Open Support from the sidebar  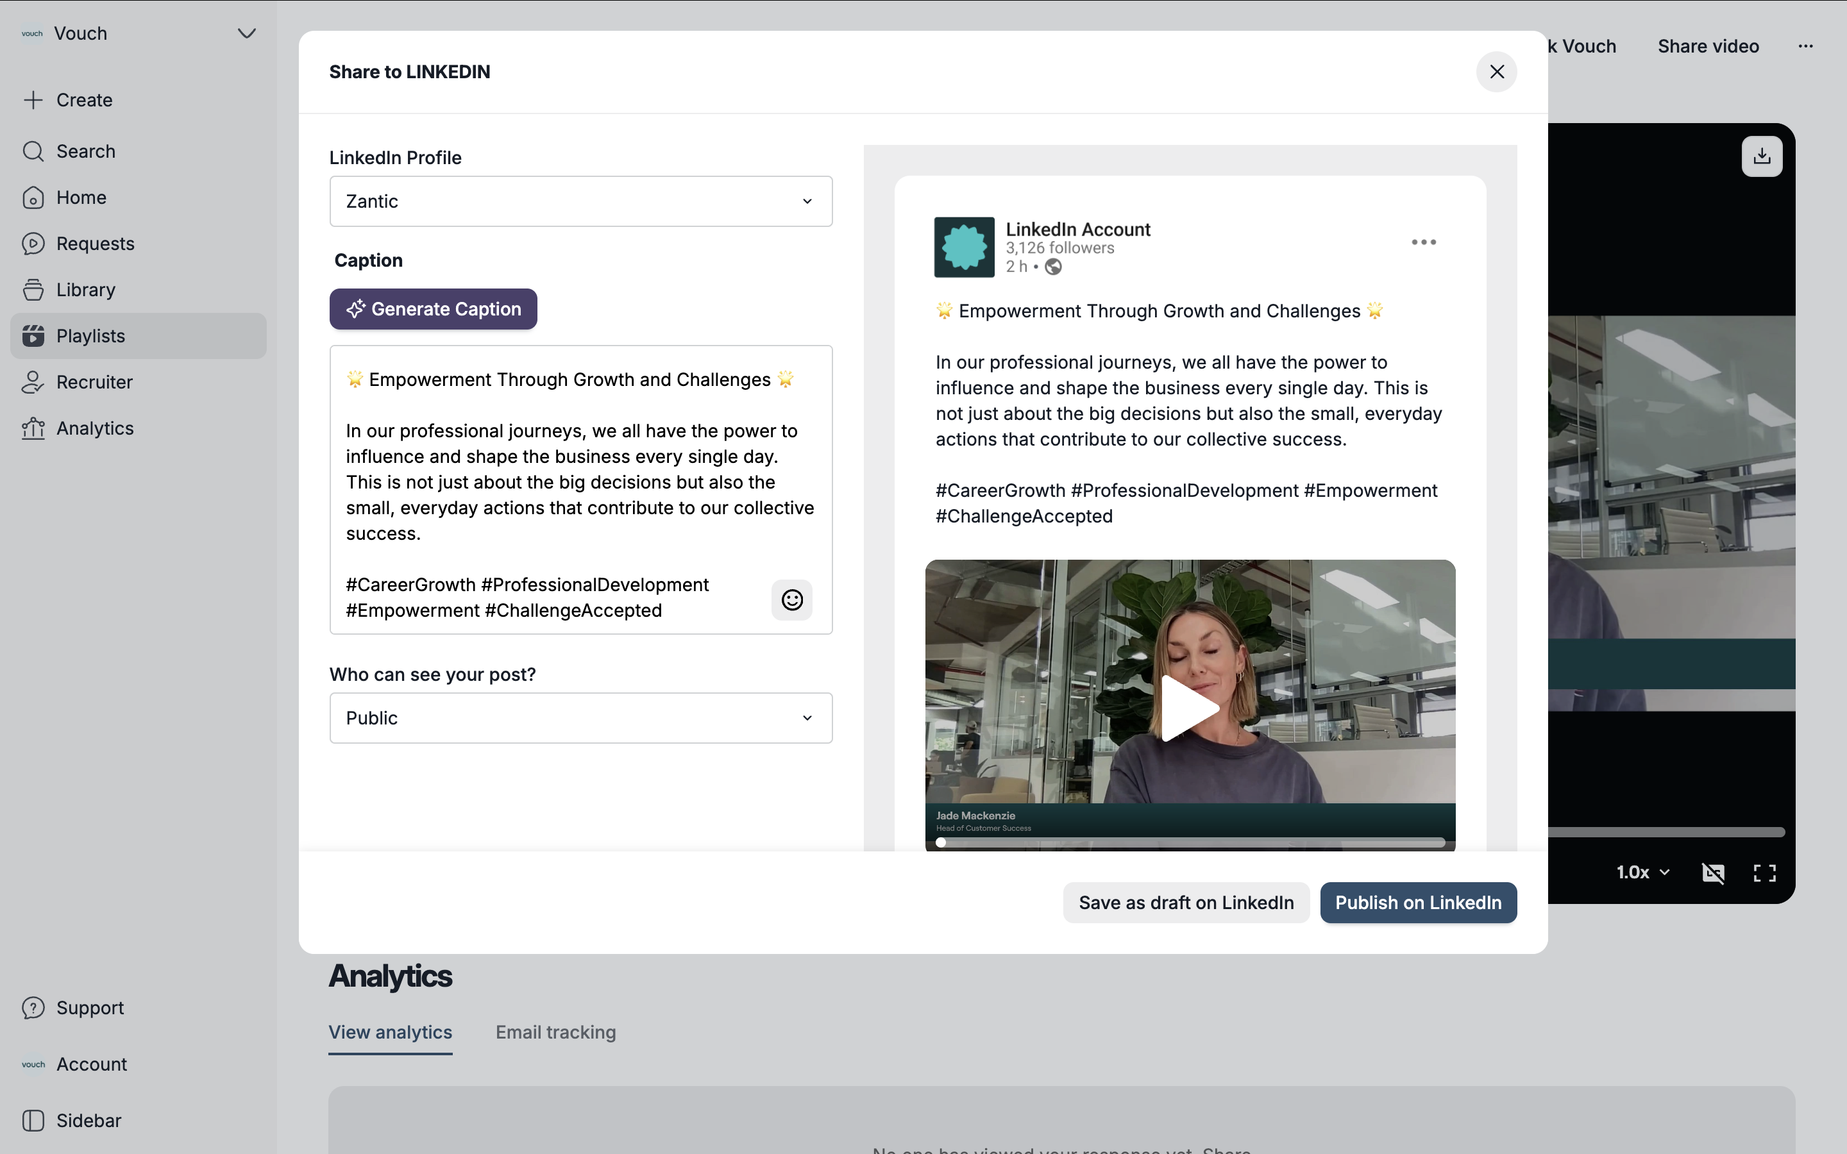138,1007
